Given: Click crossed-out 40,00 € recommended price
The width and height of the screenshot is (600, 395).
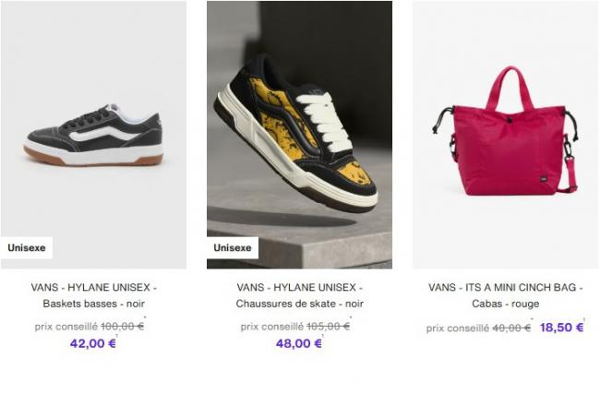Looking at the screenshot, I should (511, 328).
